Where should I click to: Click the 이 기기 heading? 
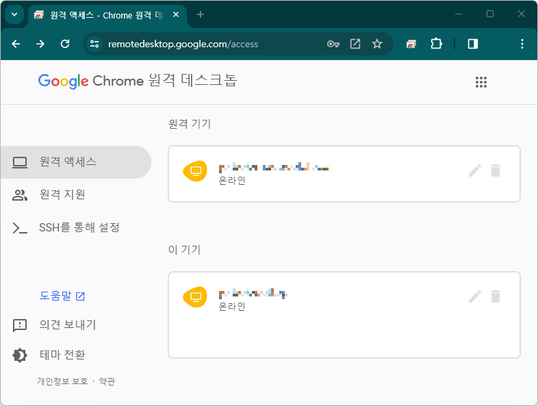(184, 250)
